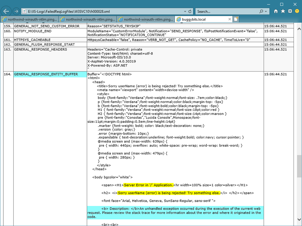Switch to the second northwind-winauth-ntlm tab
Screen dimensions: 302x226
[x=87, y=19]
